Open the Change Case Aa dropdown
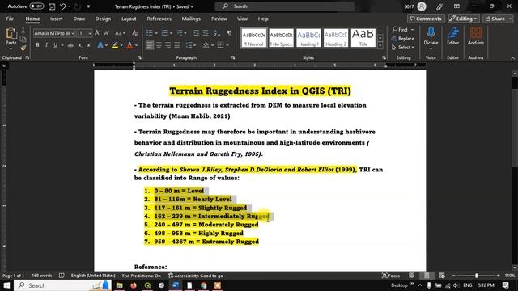 pyautogui.click(x=120, y=33)
